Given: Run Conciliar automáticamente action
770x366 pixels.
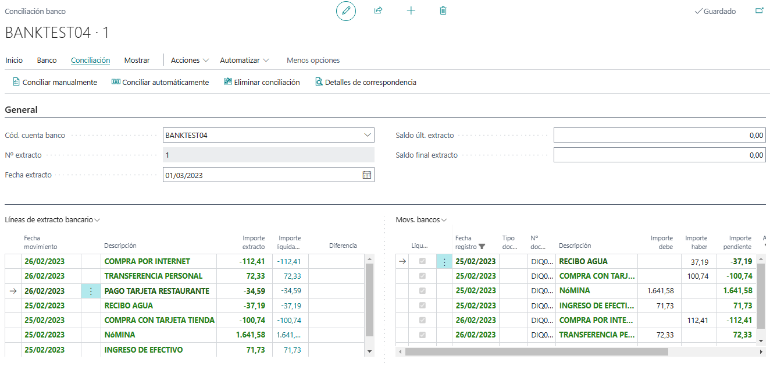Looking at the screenshot, I should click(x=160, y=83).
